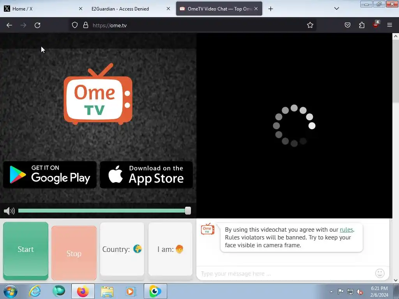The height and width of the screenshot is (299, 399).
Task: Start the video chat
Action: coord(26,250)
